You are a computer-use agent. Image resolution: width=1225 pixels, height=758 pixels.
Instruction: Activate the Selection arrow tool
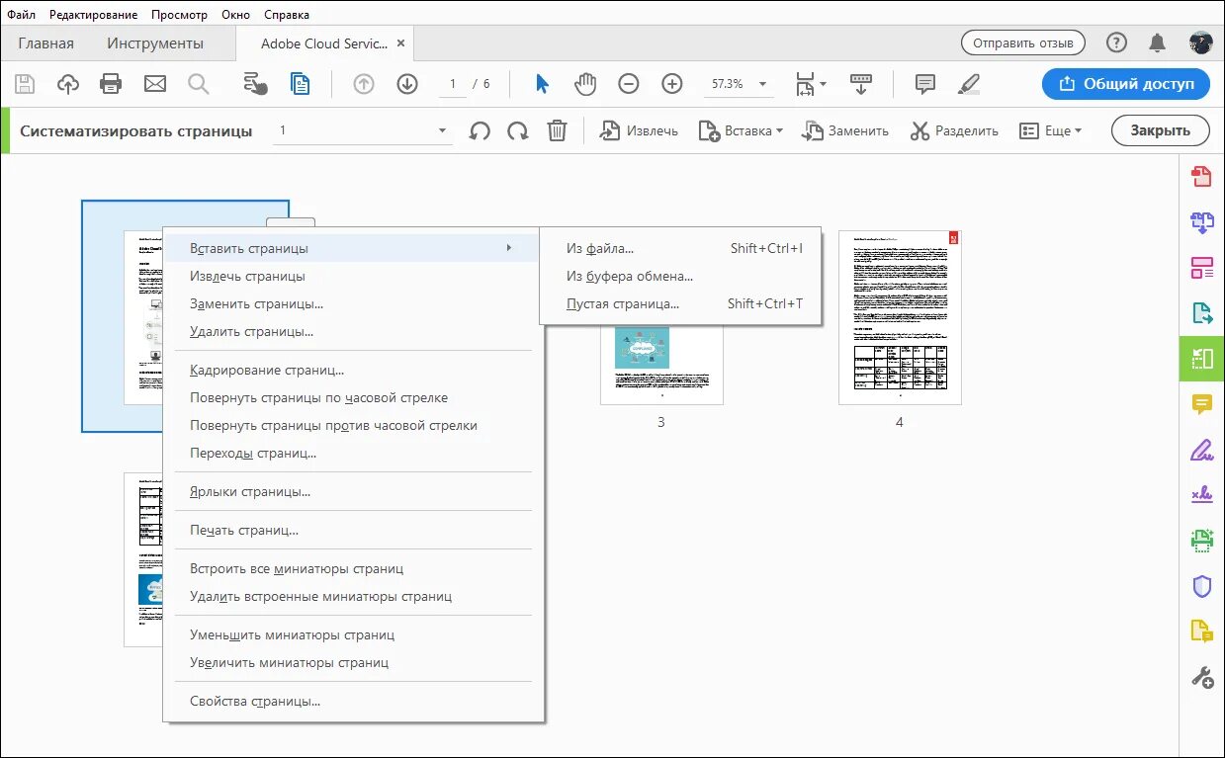(542, 84)
